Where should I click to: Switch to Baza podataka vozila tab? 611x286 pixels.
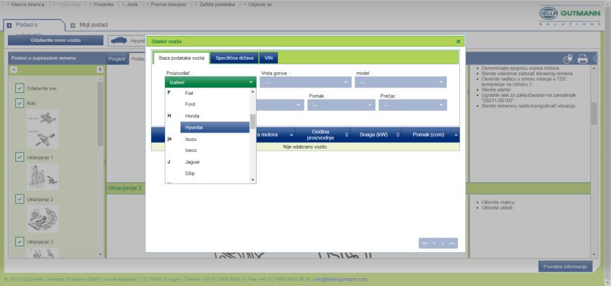pyautogui.click(x=182, y=58)
